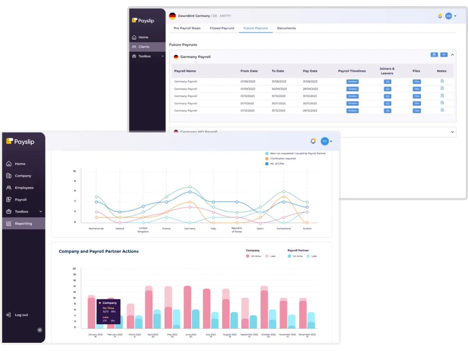Expand the Toolbox menu in the back sidebar
468x351 pixels.
coord(147,56)
